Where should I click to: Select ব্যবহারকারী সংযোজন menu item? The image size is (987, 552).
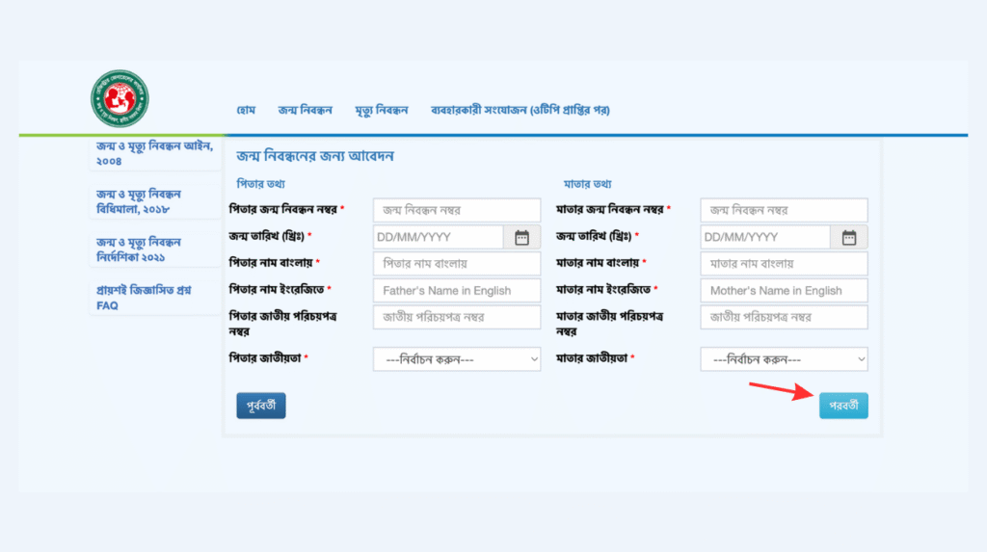520,110
